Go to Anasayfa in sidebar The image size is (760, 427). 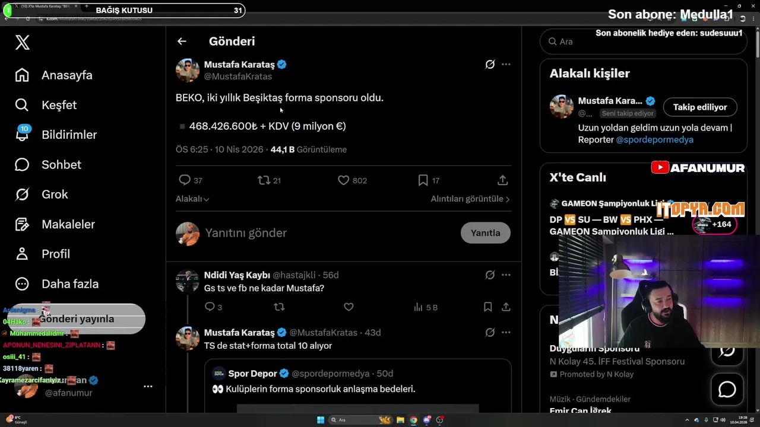click(54, 75)
